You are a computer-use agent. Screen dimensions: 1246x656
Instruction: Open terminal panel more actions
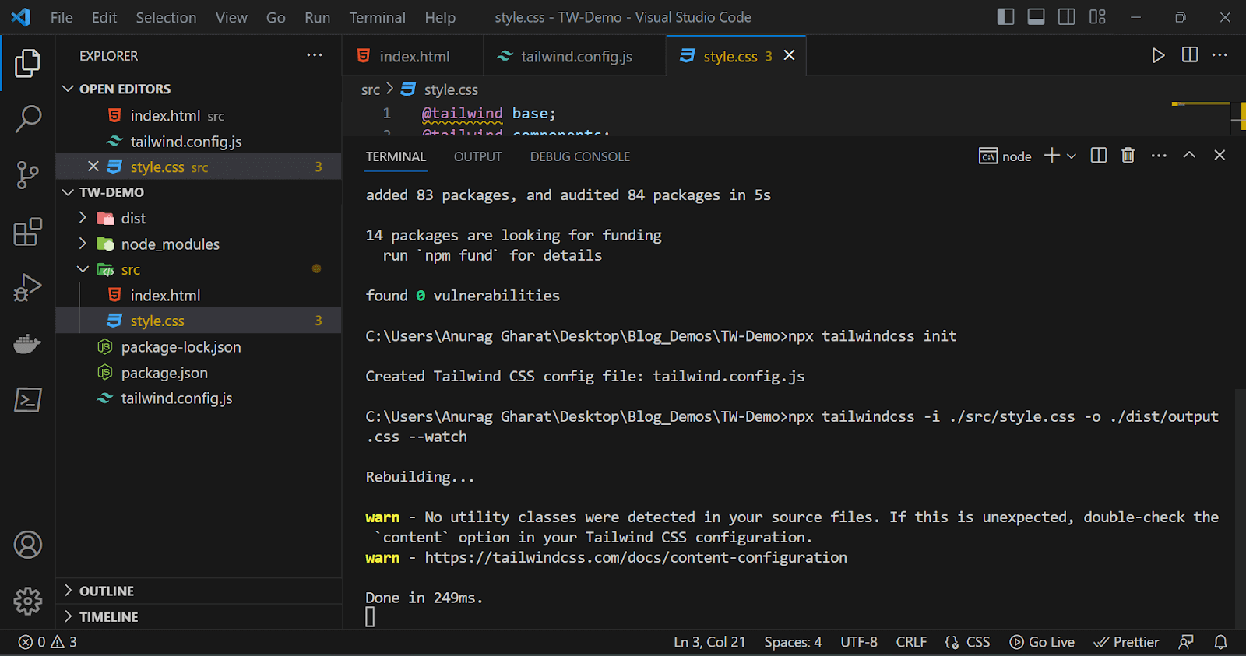click(1159, 156)
